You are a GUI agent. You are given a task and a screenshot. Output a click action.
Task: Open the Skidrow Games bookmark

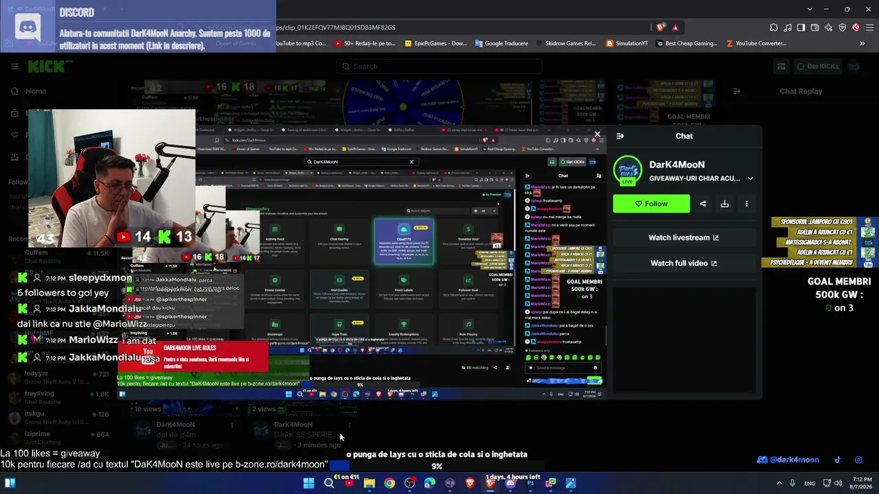coord(566,43)
